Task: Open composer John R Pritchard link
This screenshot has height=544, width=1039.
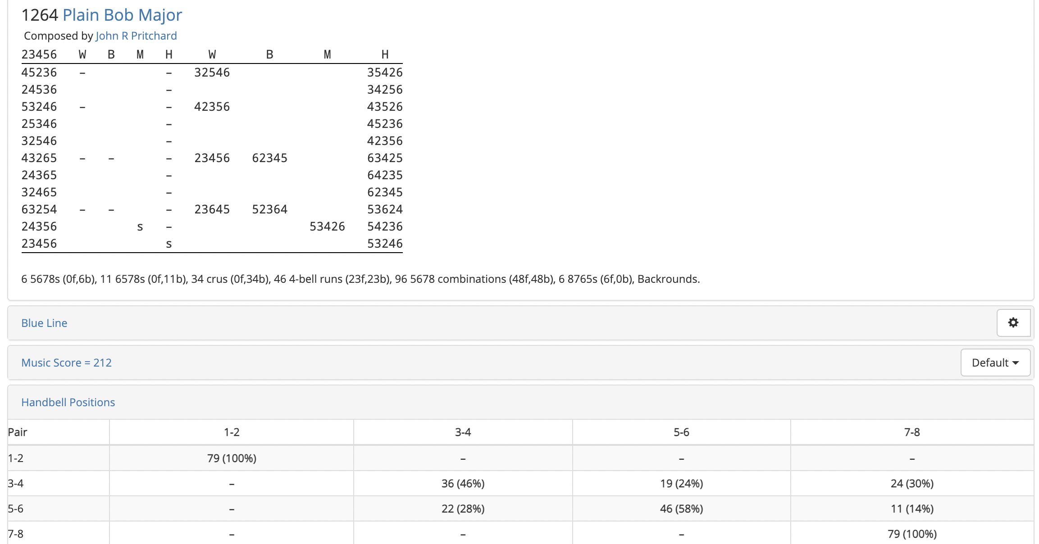Action: 136,36
